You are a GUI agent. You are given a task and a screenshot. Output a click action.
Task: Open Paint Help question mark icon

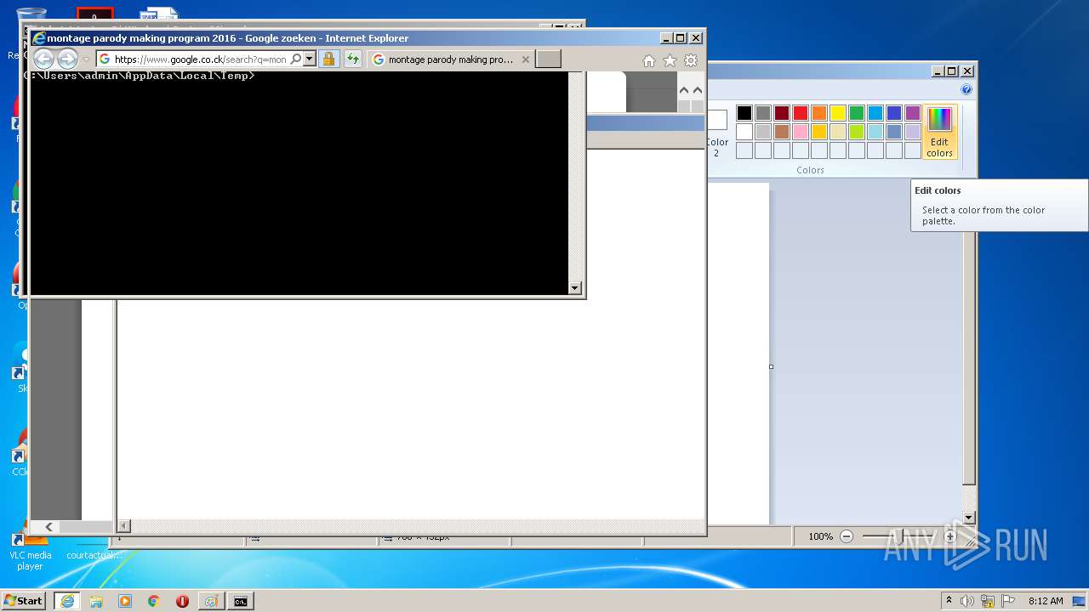click(x=966, y=89)
